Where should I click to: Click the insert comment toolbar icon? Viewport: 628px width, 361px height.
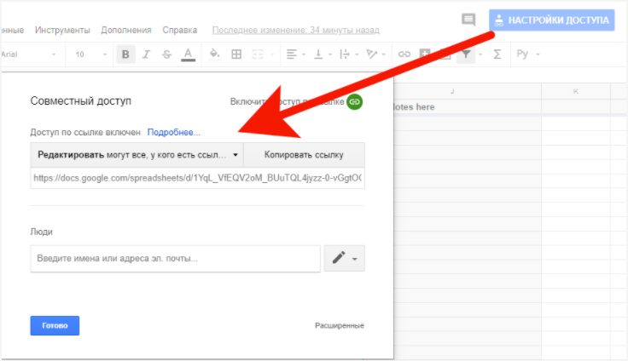pyautogui.click(x=425, y=54)
